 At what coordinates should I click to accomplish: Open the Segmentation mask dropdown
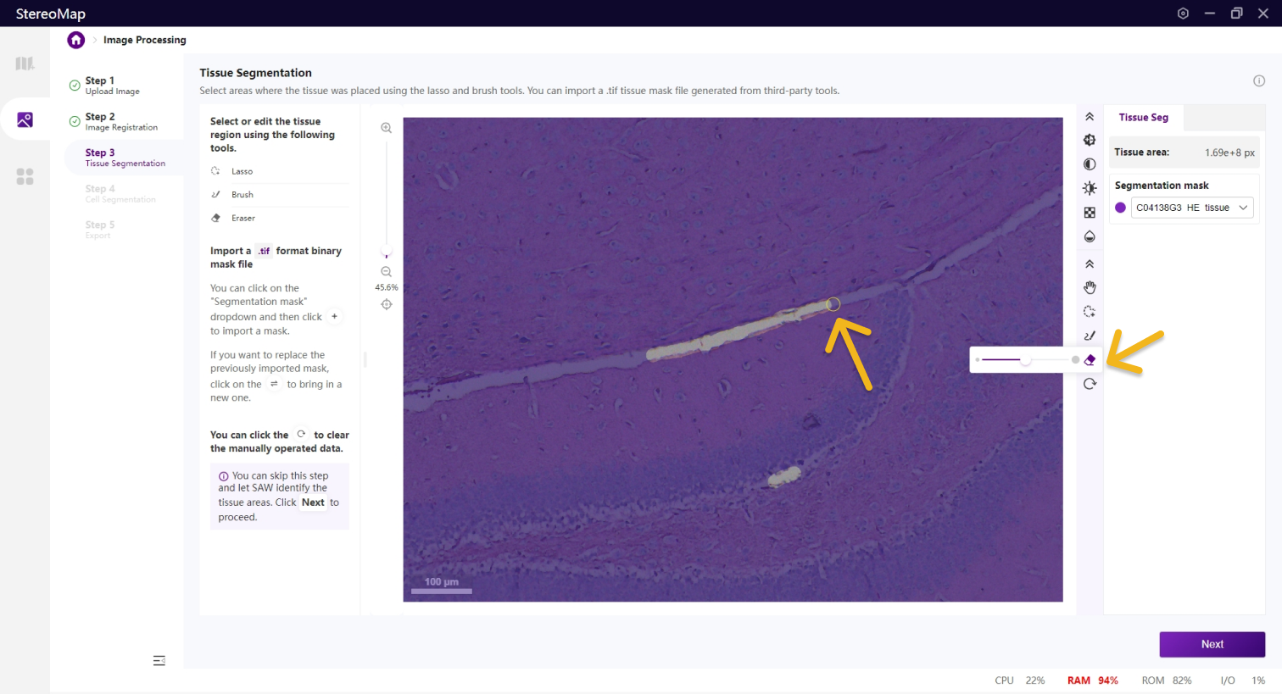(x=1191, y=208)
